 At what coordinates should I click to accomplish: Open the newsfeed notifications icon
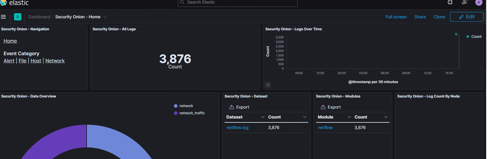pyautogui.click(x=465, y=2)
